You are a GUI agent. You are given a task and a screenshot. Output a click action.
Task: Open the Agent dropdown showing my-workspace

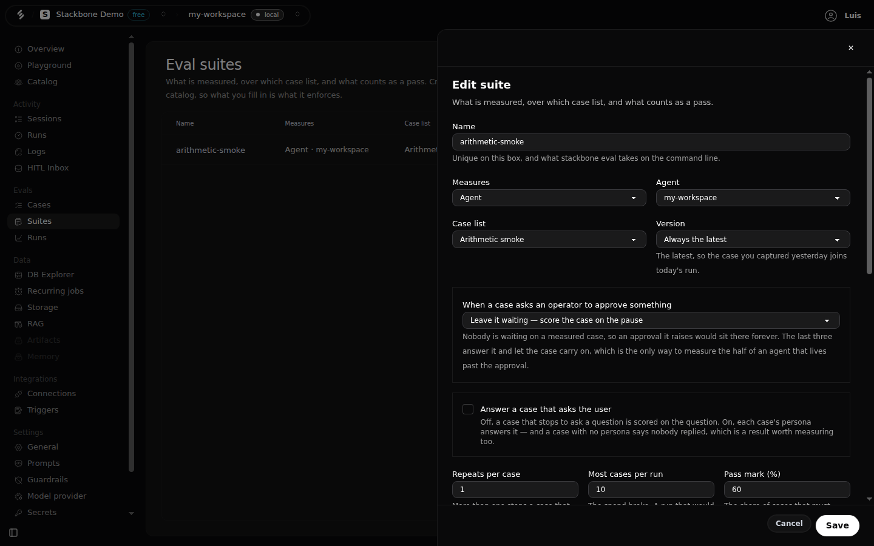(753, 198)
